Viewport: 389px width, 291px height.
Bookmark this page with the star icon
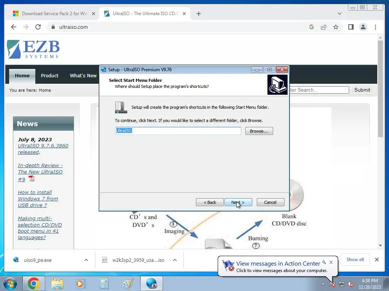coord(336,27)
